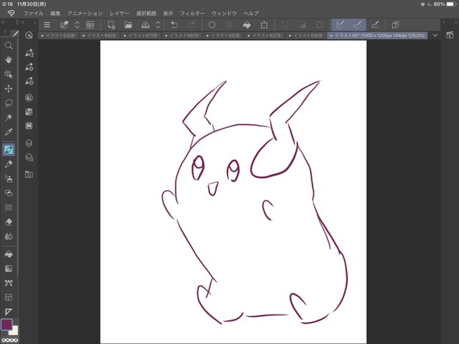This screenshot has width=459, height=344.
Task: Open the Sub Tool palette
Action: (29, 53)
